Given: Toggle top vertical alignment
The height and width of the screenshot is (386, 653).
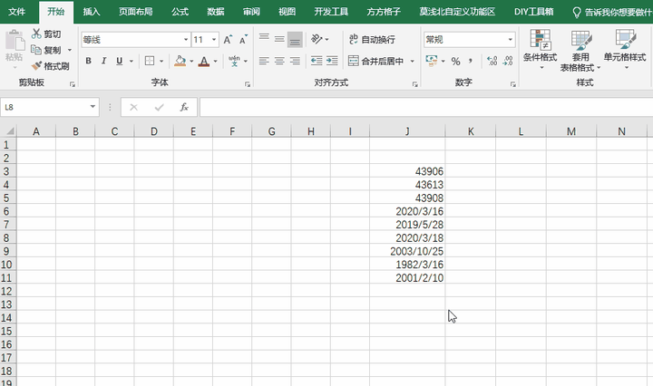Looking at the screenshot, I should click(264, 39).
